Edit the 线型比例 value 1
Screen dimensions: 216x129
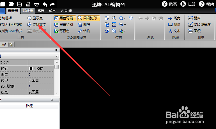pyautogui.click(x=41, y=86)
